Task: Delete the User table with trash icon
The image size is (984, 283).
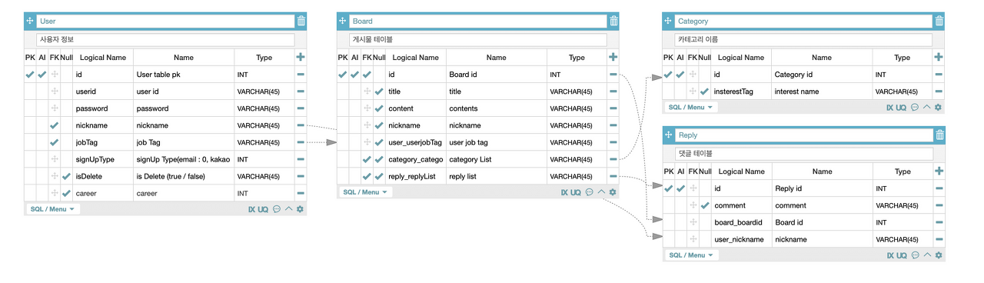Action: tap(301, 21)
